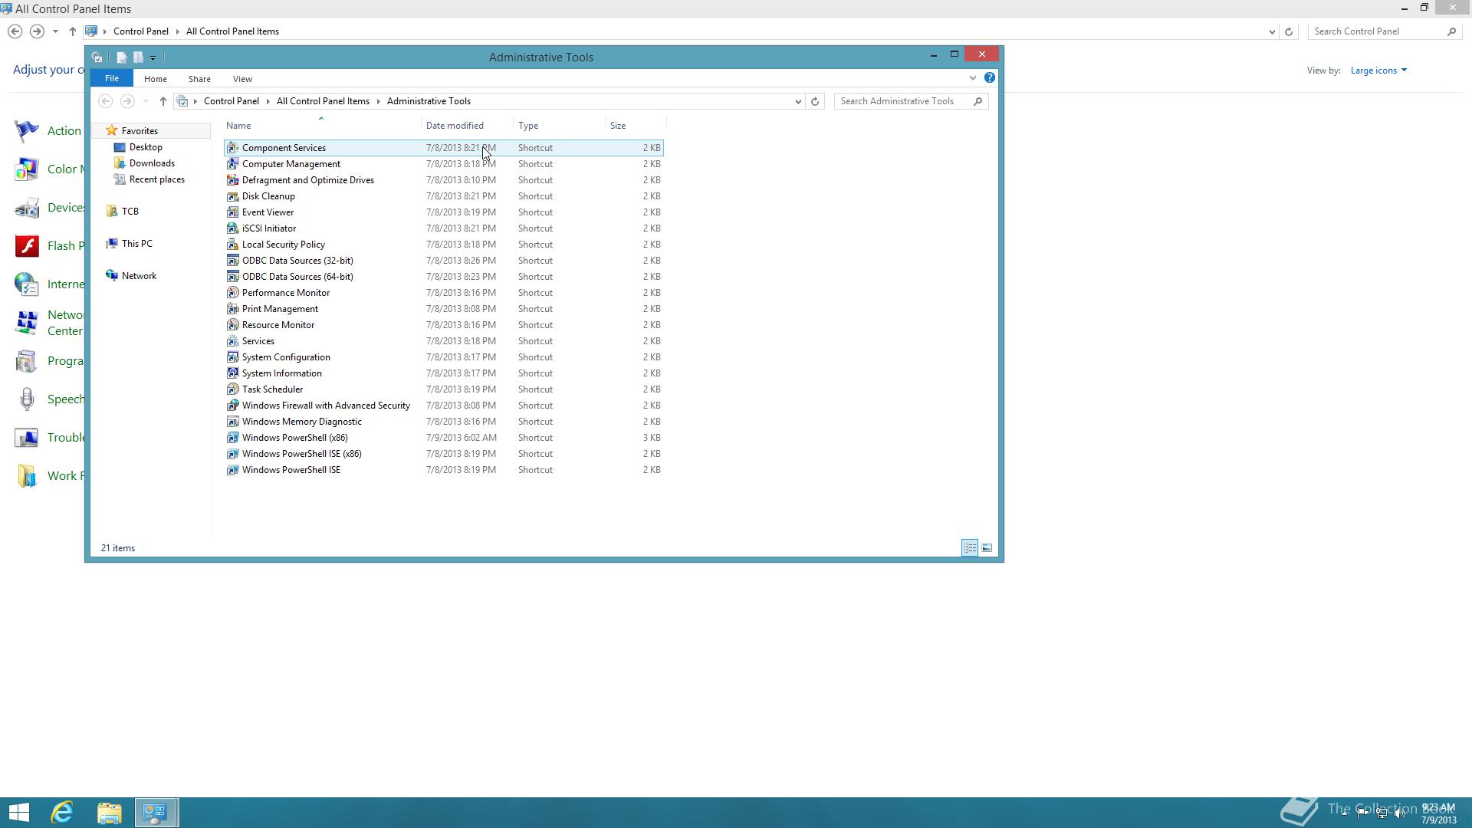This screenshot has height=828, width=1472.
Task: Sort by the Date modified column header
Action: 466,126
